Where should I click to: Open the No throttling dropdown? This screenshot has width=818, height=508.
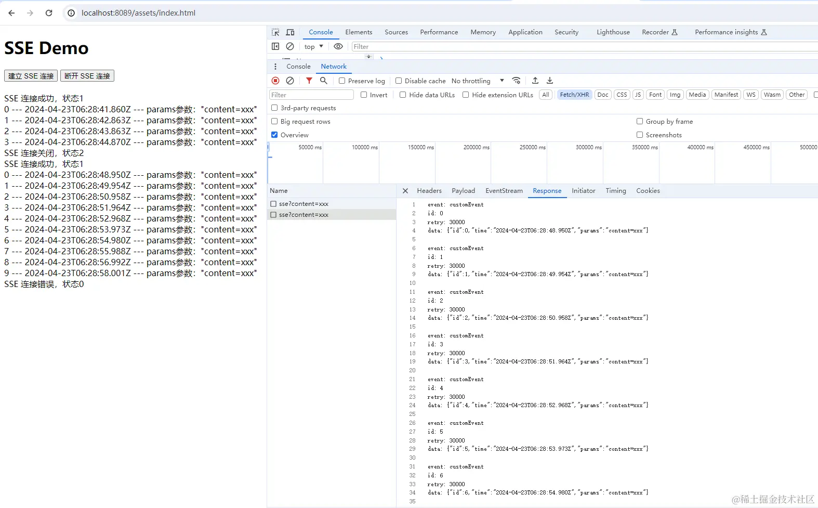(478, 81)
